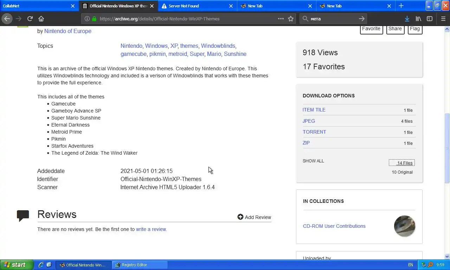Image resolution: width=450 pixels, height=270 pixels.
Task: Open the themes topic link
Action: (x=189, y=46)
